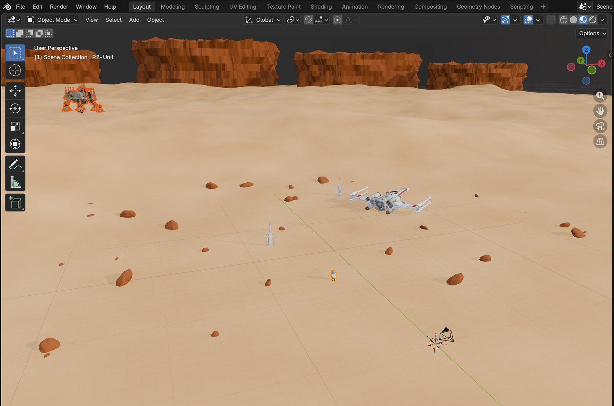Open the editor type dropdown
The image size is (614, 406).
tap(14, 20)
